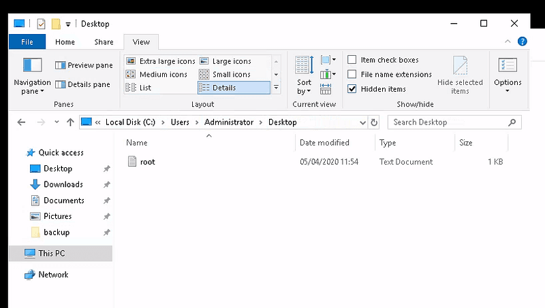Toggle the Preview pane
545x308 pixels.
click(x=84, y=65)
